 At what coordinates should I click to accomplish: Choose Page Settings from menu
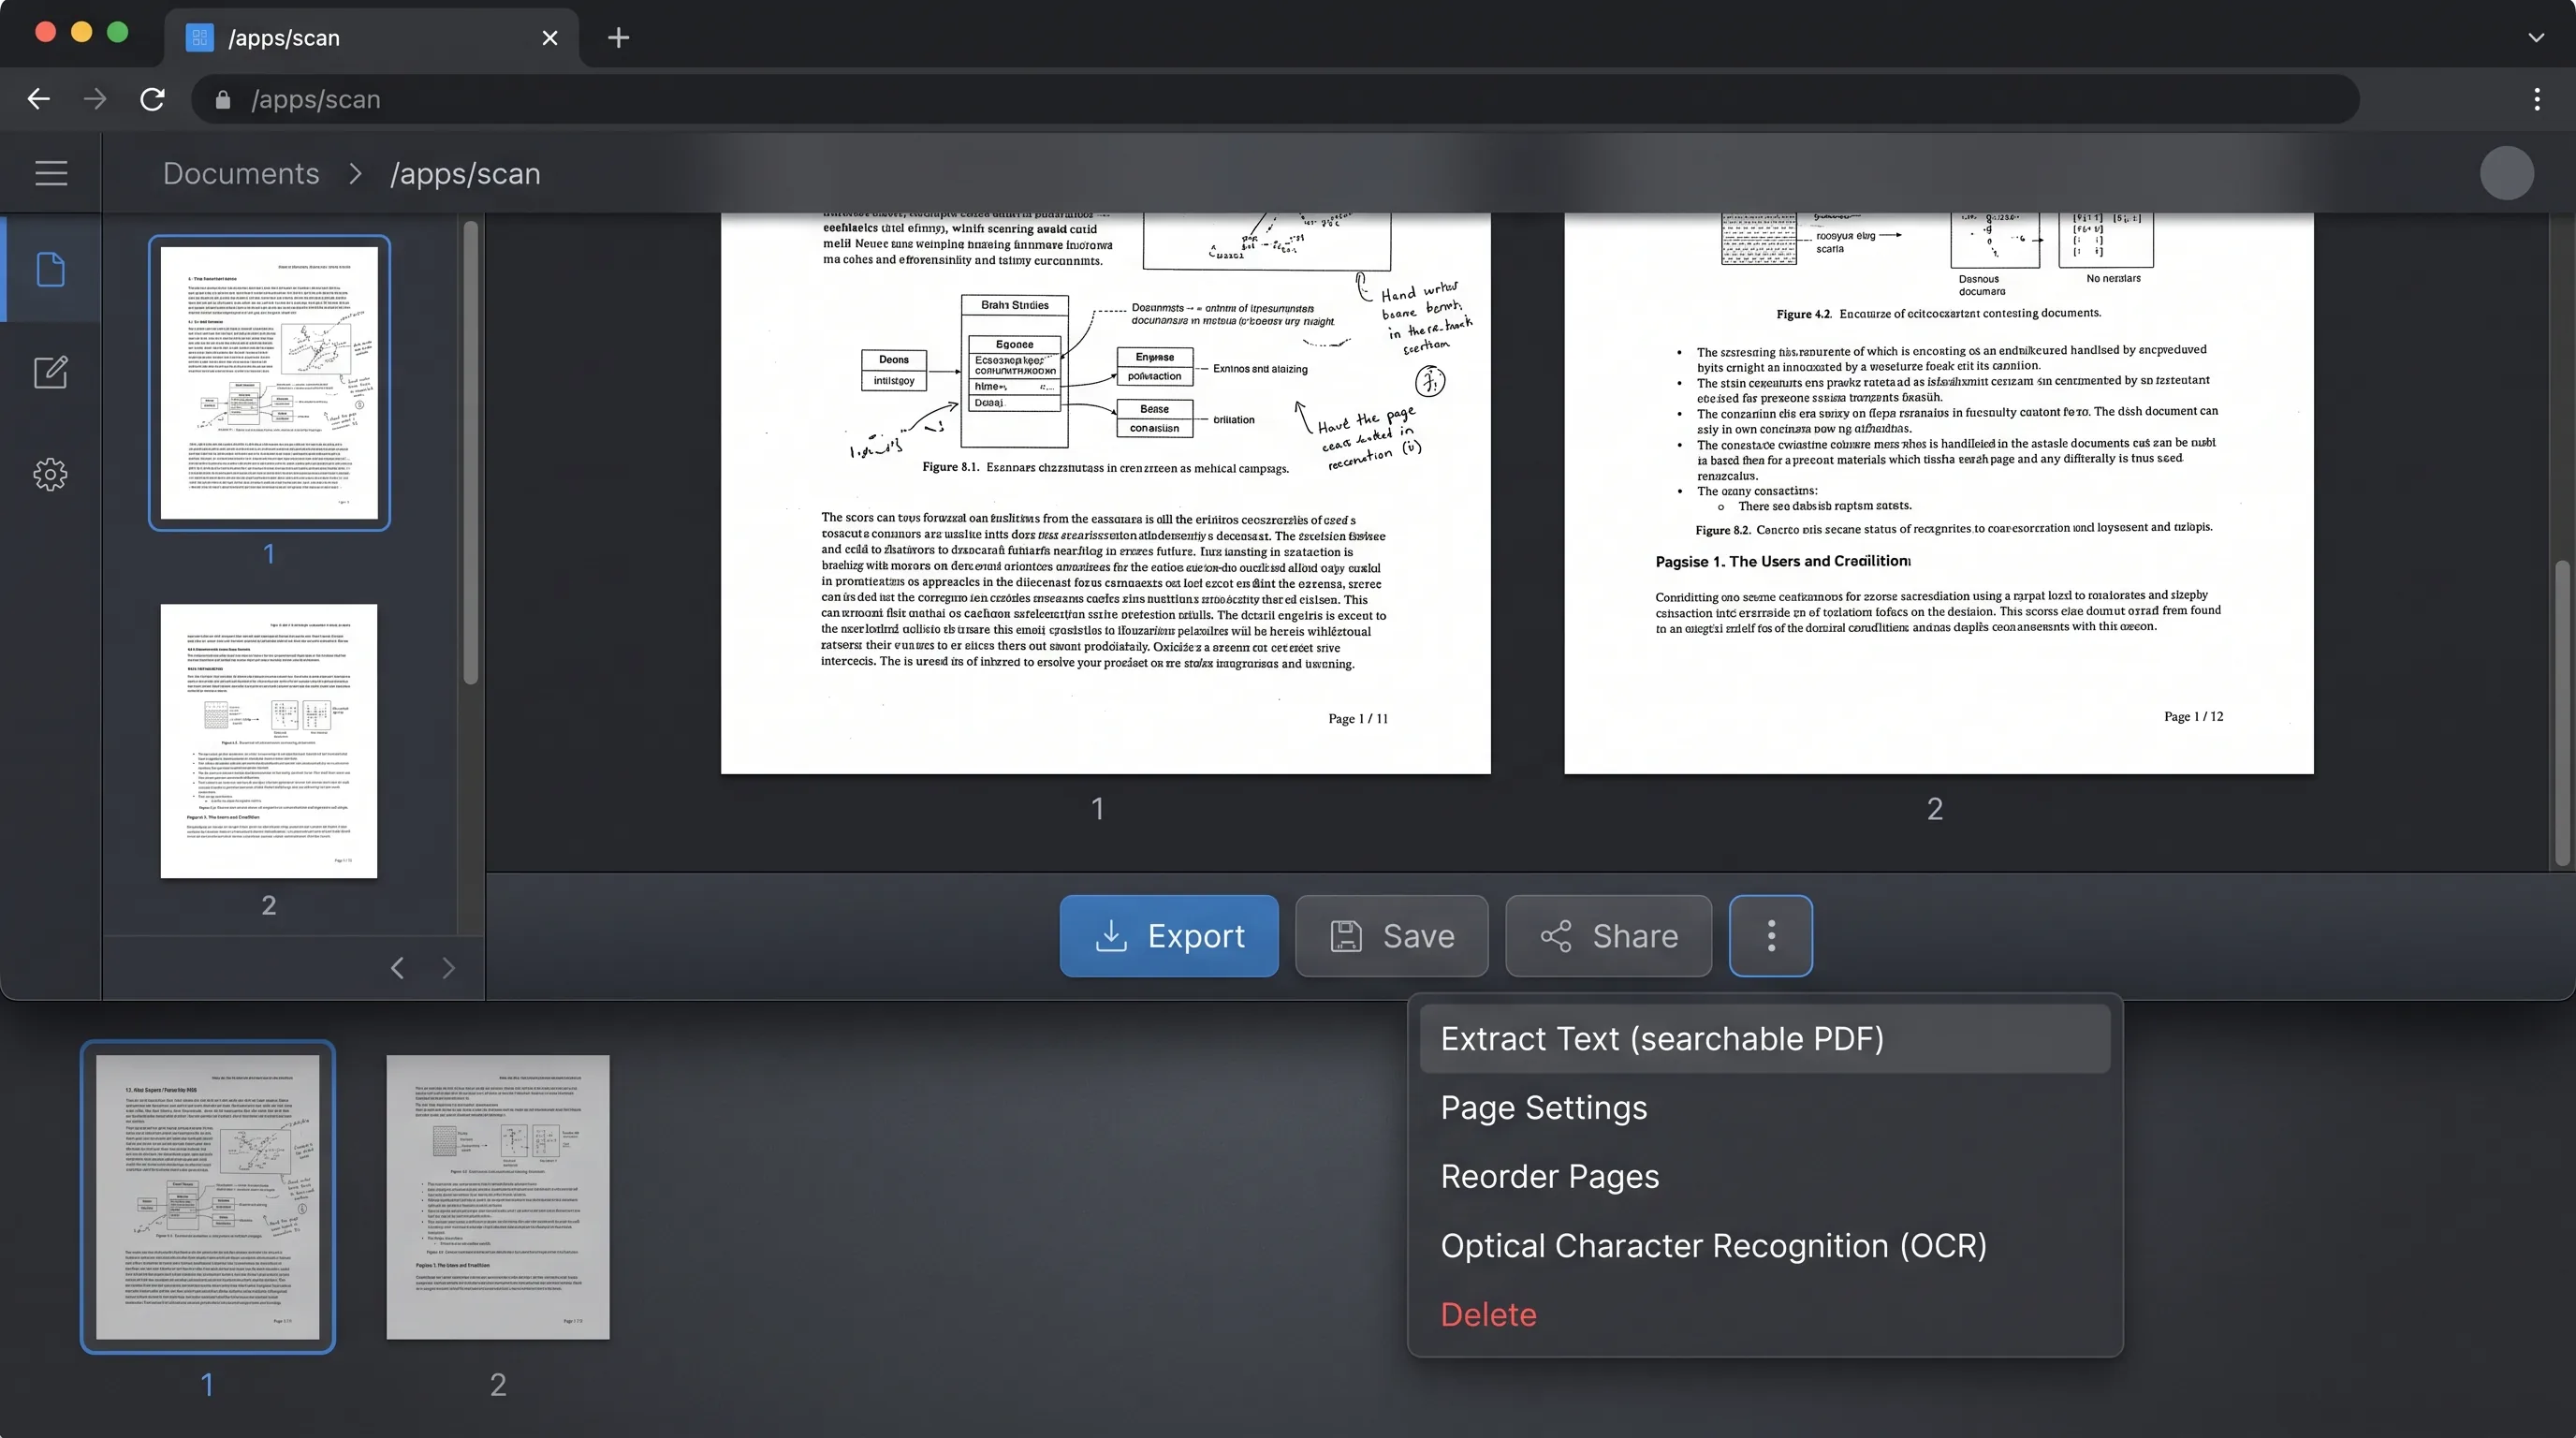coord(1765,1108)
